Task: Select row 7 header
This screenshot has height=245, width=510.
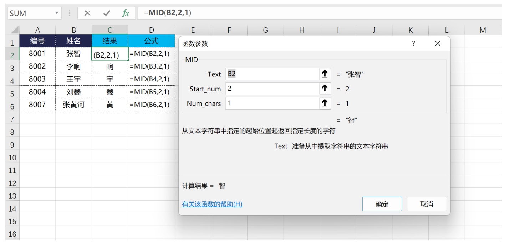Action: click(x=12, y=119)
